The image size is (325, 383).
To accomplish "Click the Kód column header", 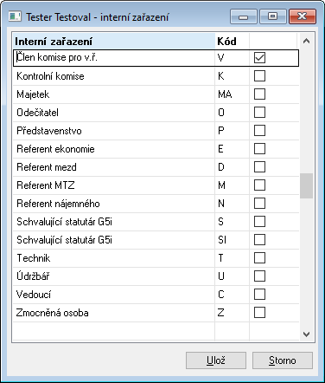I will click(232, 42).
